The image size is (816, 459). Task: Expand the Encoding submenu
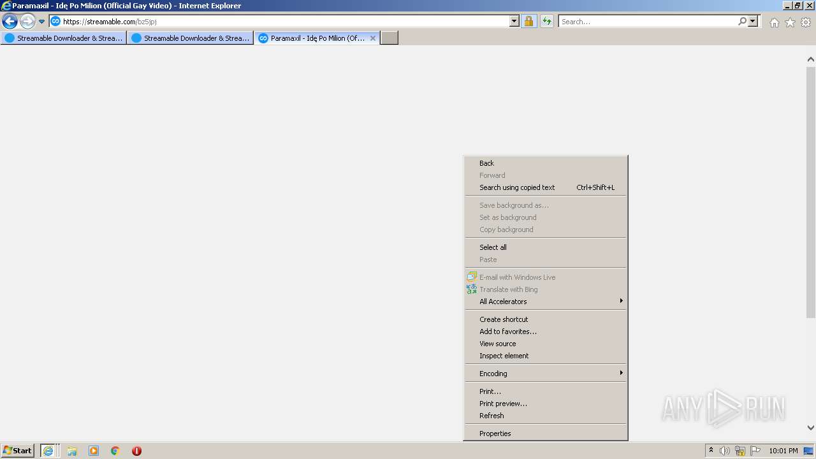click(x=546, y=374)
